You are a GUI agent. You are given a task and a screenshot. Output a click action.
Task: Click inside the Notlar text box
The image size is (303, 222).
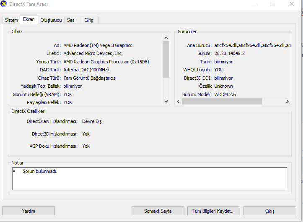tap(150, 179)
